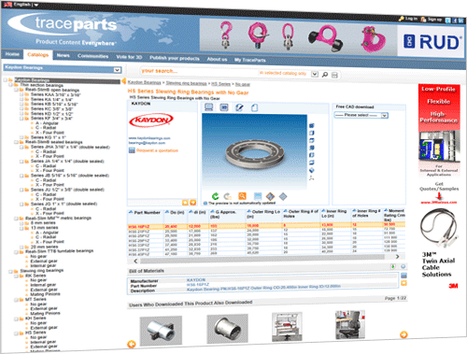467x354 pixels.
Task: Open the HS Series breadcrumb link
Action: [220, 84]
